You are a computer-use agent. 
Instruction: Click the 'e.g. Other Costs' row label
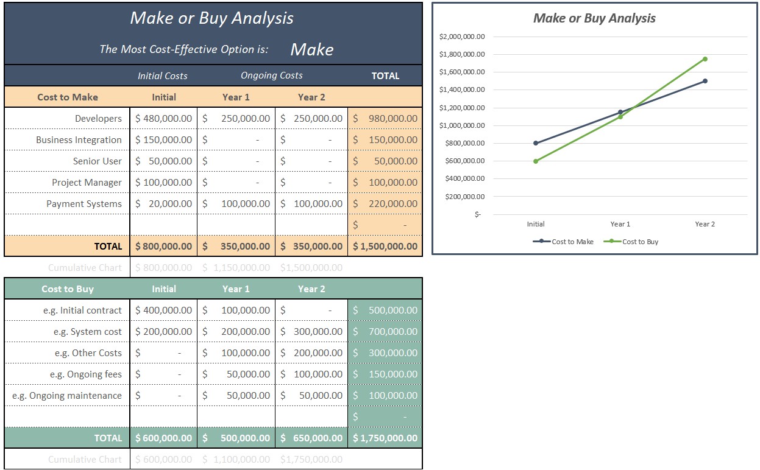[88, 353]
